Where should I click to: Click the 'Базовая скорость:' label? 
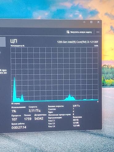pos(56,106)
